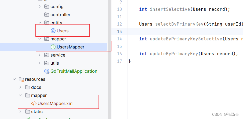Click gutter line number 14
The image size is (243, 119).
(x=119, y=39)
